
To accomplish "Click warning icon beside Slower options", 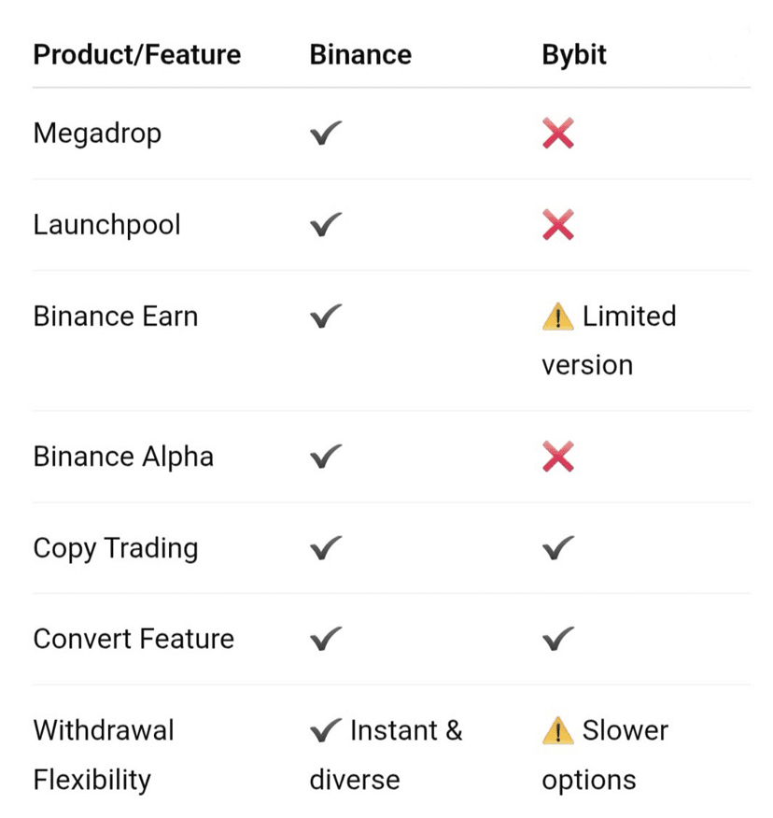I will (557, 731).
